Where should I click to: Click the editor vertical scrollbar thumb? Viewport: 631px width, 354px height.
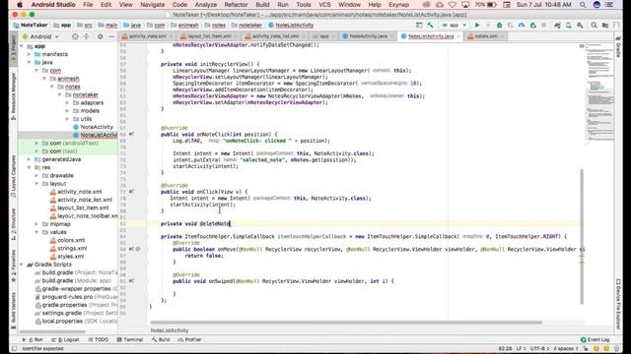pyautogui.click(x=581, y=237)
